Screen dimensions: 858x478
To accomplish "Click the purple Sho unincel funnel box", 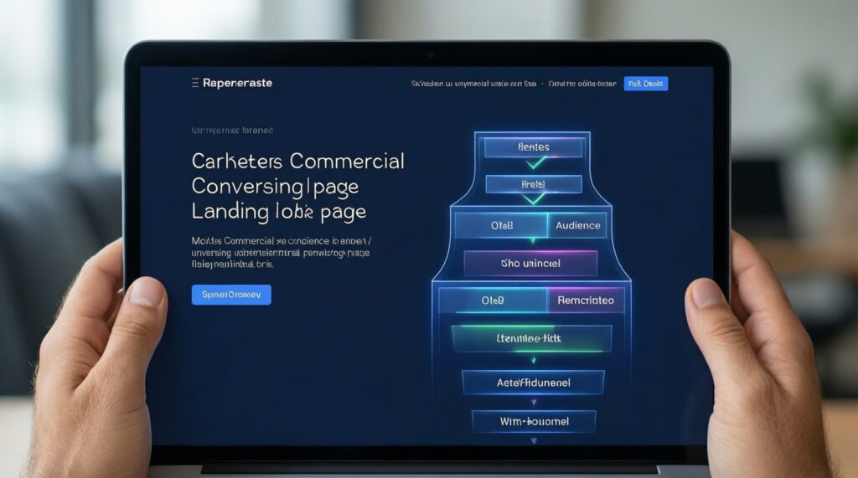I will tap(530, 263).
